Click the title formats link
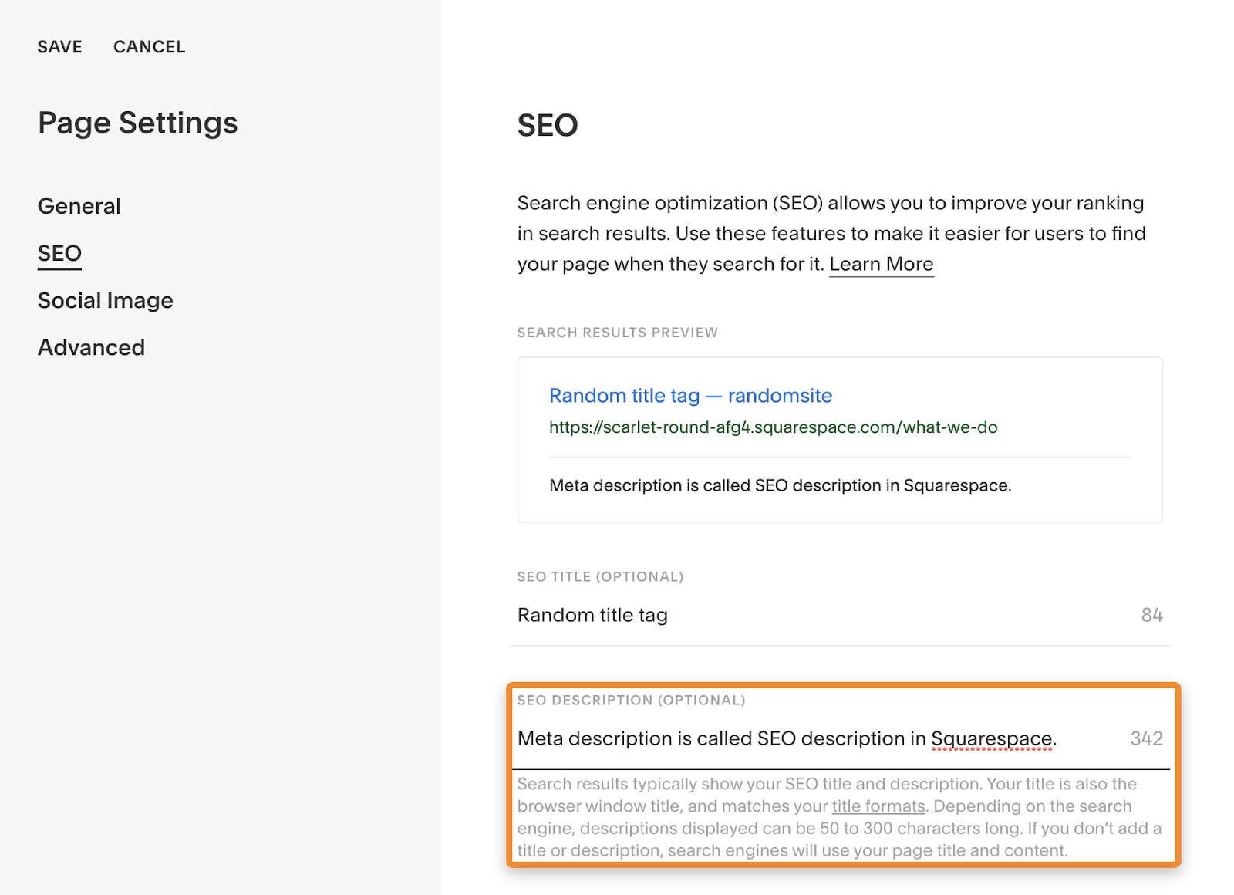This screenshot has width=1234, height=895. (878, 806)
